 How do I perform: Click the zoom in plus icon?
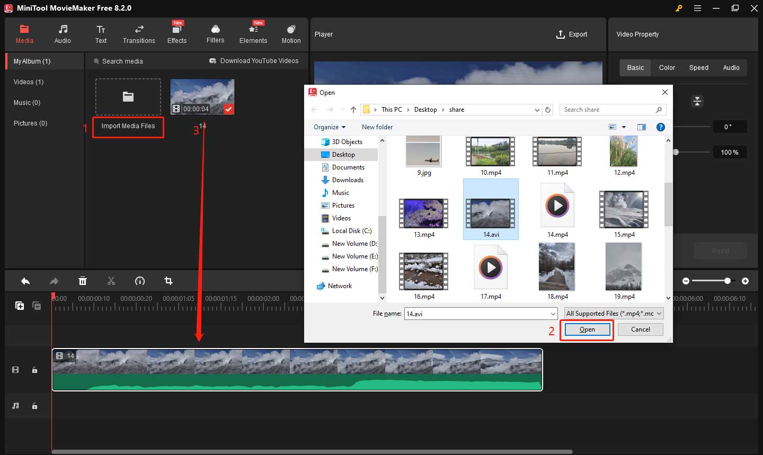pos(745,281)
